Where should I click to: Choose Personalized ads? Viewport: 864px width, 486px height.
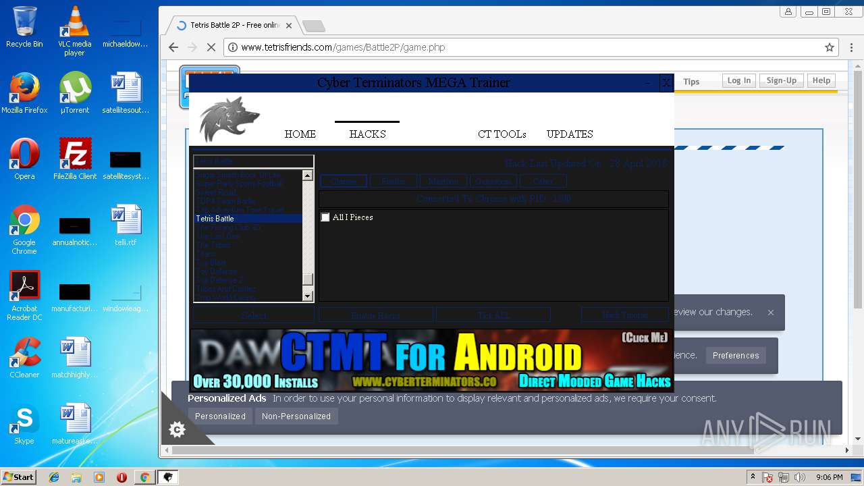[x=220, y=416]
